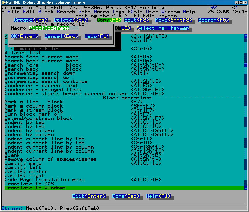Confirm the copy with OK<Enter>
Image resolution: width=249 pixels, height=212 pixels.
pos(25,36)
